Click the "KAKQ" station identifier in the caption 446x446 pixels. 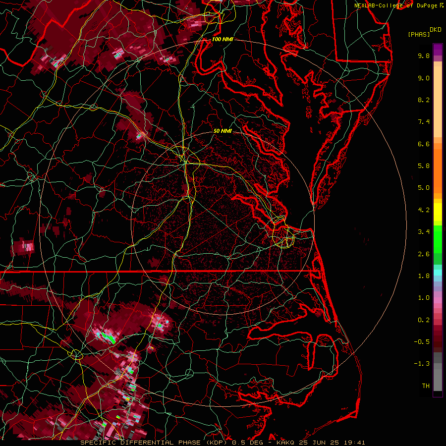[x=285, y=443]
